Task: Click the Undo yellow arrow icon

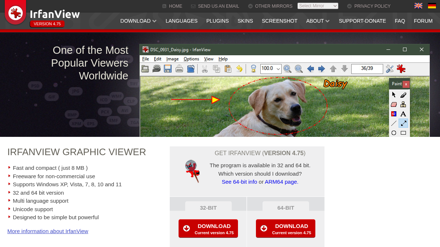Action: click(x=239, y=68)
